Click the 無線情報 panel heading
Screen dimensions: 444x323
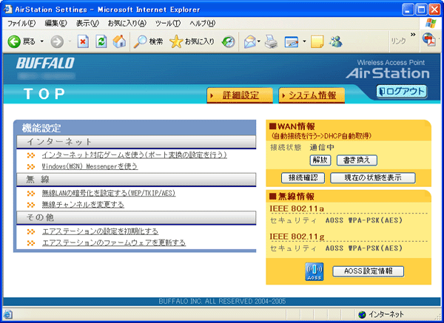(x=292, y=197)
